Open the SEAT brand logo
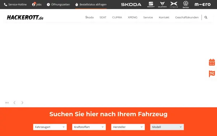Image resolution: width=217 pixels, height=136 pixels. tap(151, 4)
